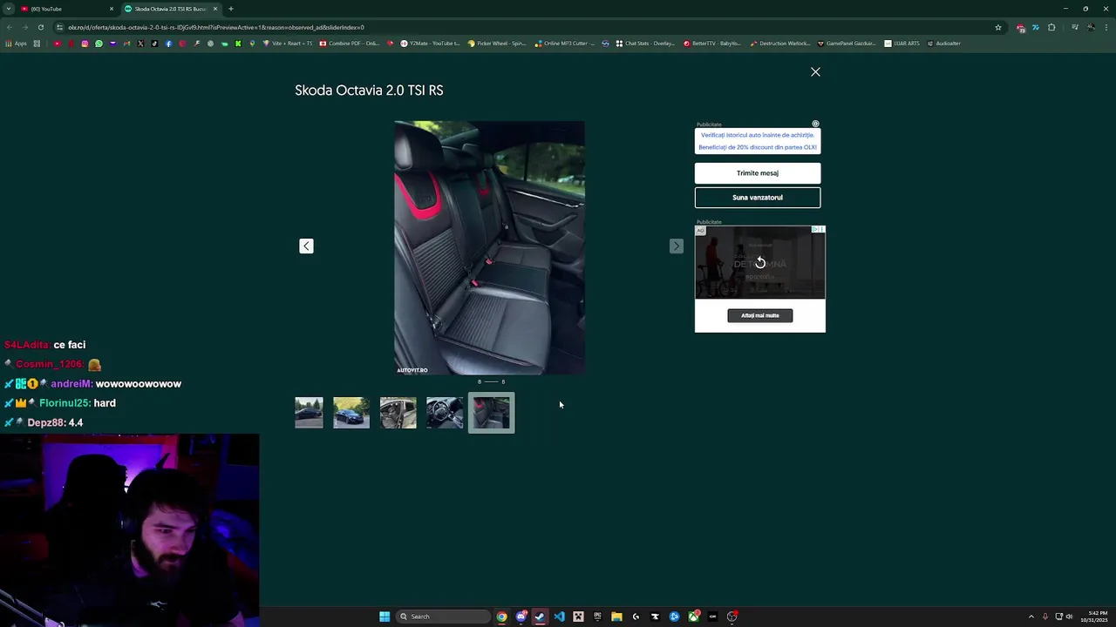The height and width of the screenshot is (627, 1116).
Task: View site information icon in address bar
Action: click(x=59, y=27)
